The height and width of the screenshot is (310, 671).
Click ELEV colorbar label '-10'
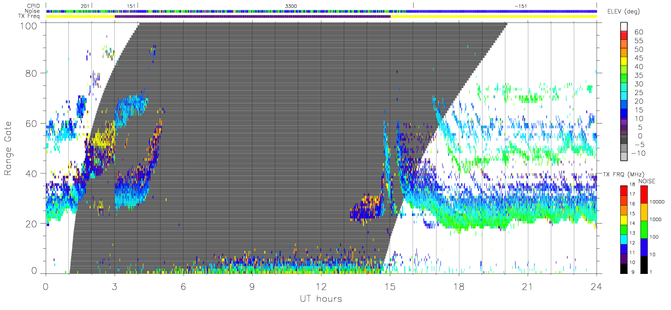pyautogui.click(x=638, y=153)
